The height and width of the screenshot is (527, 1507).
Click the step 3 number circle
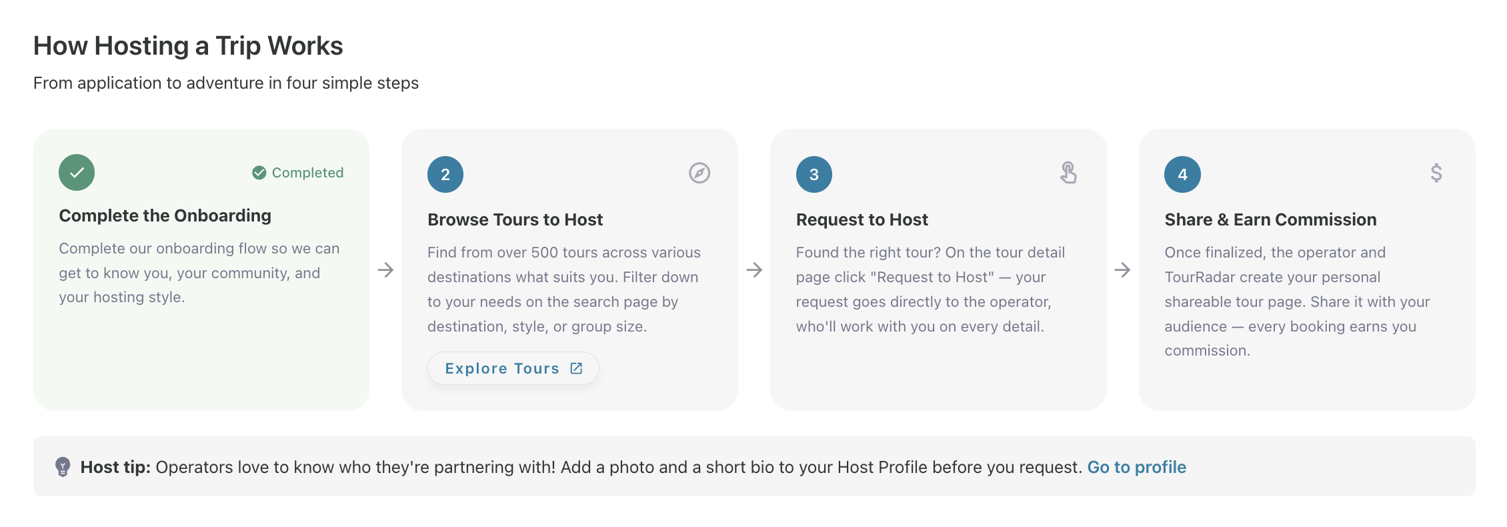(x=814, y=175)
